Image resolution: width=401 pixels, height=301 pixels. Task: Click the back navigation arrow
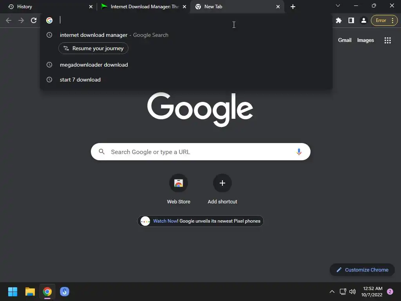tap(9, 20)
